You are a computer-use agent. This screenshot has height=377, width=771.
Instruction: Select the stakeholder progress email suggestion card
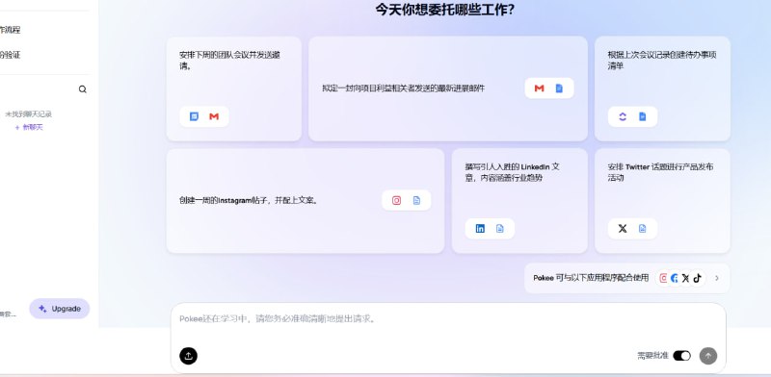[448, 88]
